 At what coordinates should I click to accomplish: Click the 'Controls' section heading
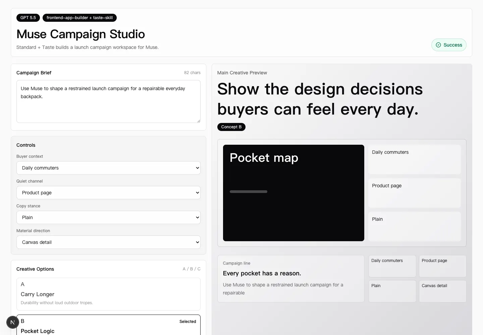pos(26,145)
